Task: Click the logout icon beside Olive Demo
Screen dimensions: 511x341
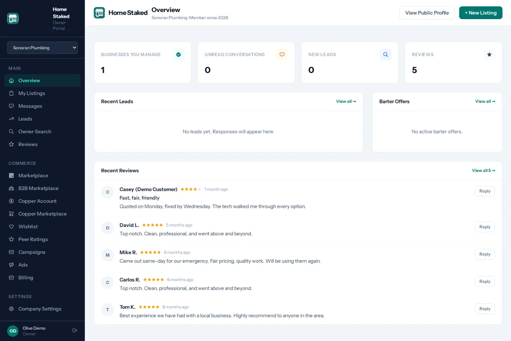Action: [75, 331]
